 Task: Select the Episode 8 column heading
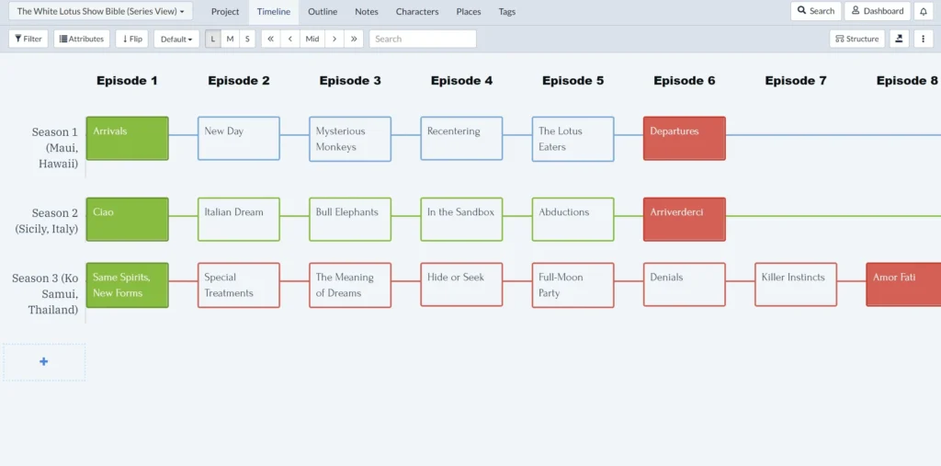point(907,81)
